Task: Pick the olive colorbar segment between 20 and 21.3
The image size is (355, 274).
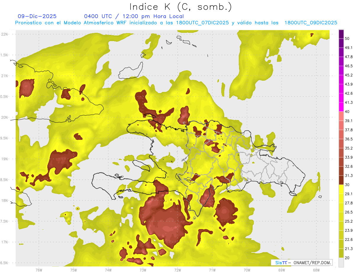Action: (x=341, y=253)
